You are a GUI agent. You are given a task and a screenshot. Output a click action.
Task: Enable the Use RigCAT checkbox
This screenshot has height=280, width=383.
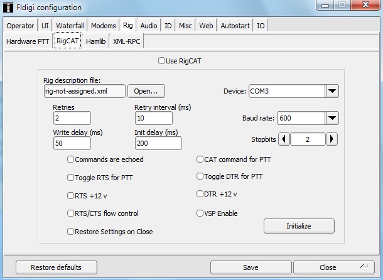(162, 61)
